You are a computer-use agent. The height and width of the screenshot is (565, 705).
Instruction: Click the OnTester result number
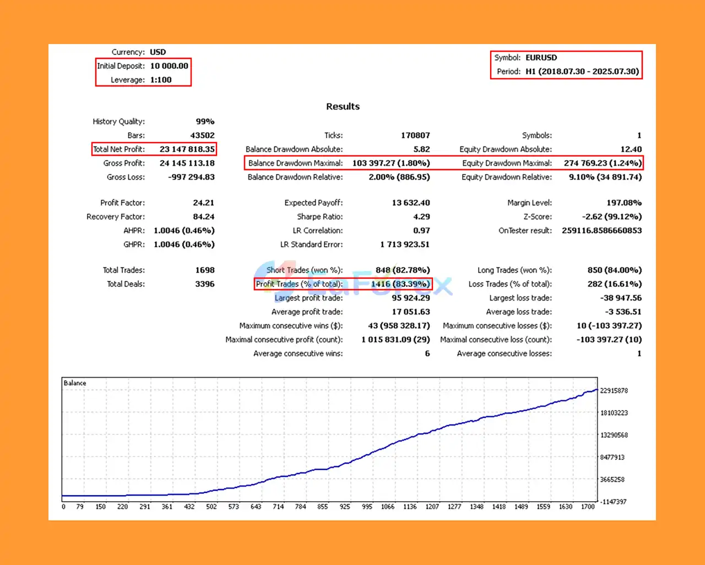602,230
